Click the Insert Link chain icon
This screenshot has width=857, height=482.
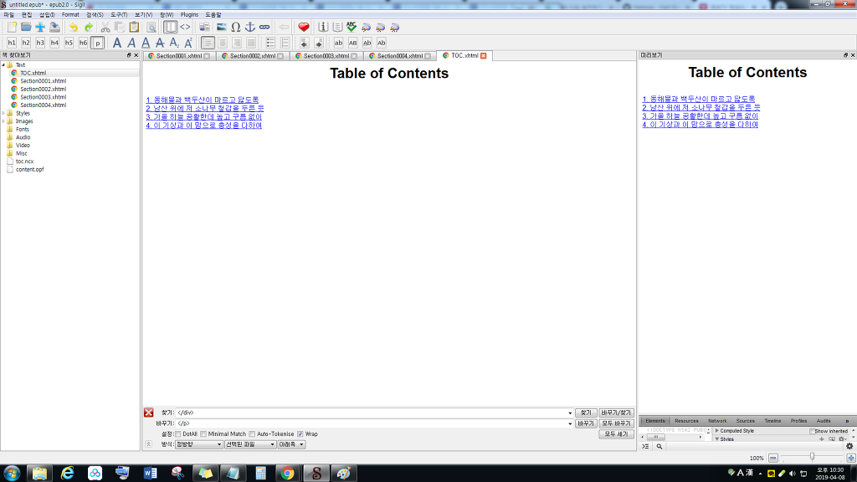point(264,27)
